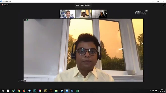
Task: Launch Google Chrome from the taskbar
Action: click(19, 91)
